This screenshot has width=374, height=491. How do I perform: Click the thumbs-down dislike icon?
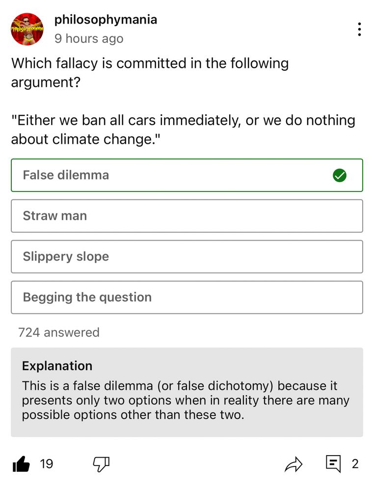point(102,464)
